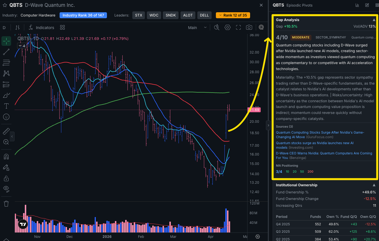Collapse the left drawing toolbar

coord(12,137)
